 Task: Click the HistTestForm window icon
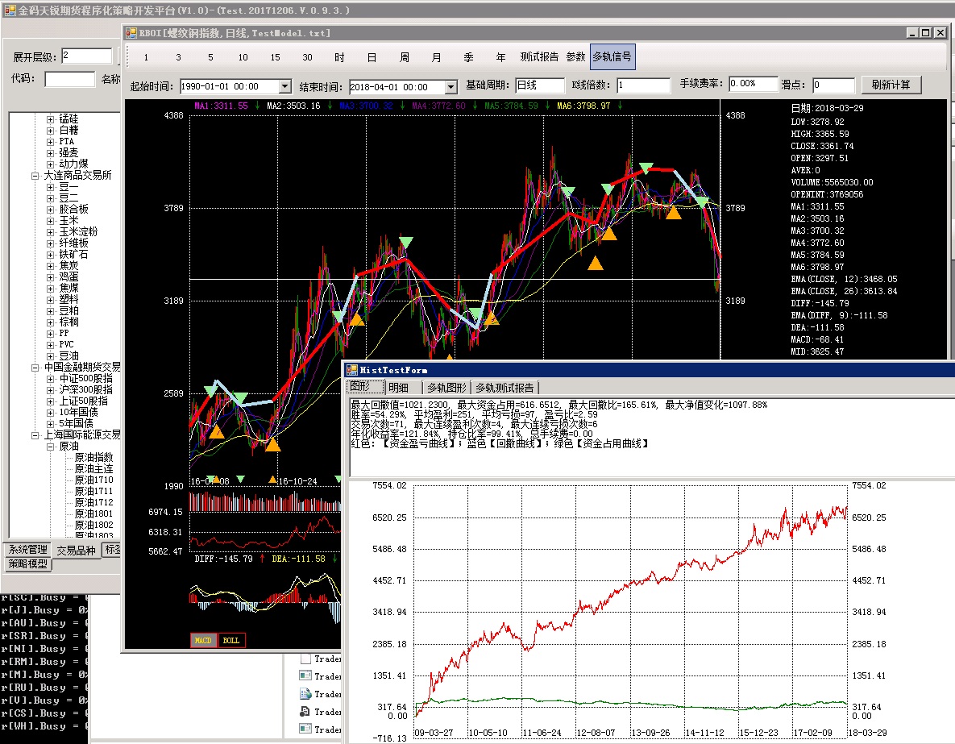351,370
